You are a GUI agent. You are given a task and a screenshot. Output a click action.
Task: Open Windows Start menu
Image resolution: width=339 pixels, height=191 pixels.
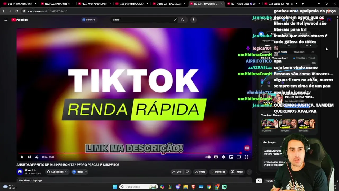(115, 187)
